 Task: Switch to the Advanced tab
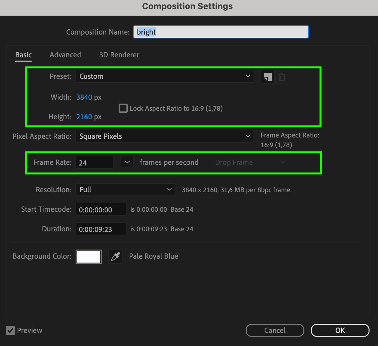65,55
